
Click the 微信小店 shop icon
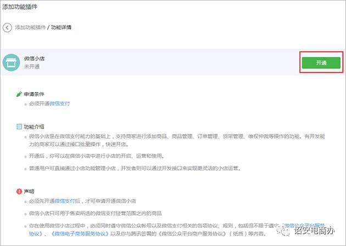click(11, 62)
